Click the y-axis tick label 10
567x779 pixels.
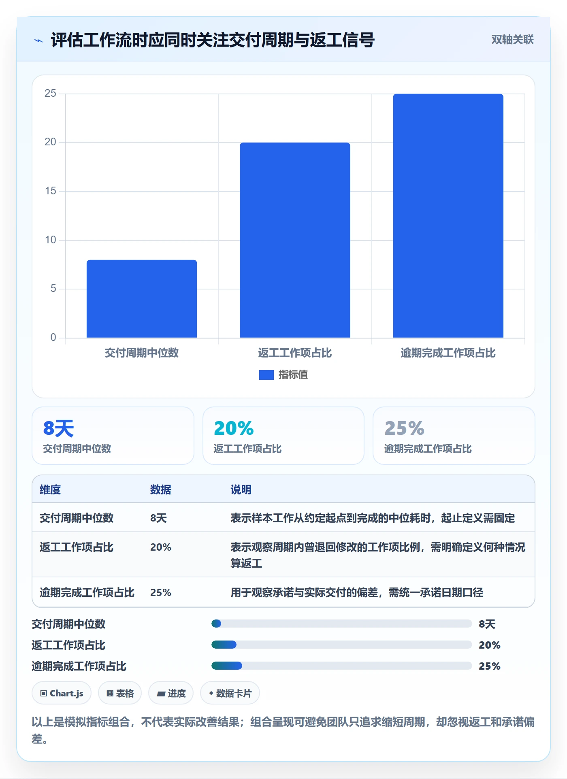[50, 240]
